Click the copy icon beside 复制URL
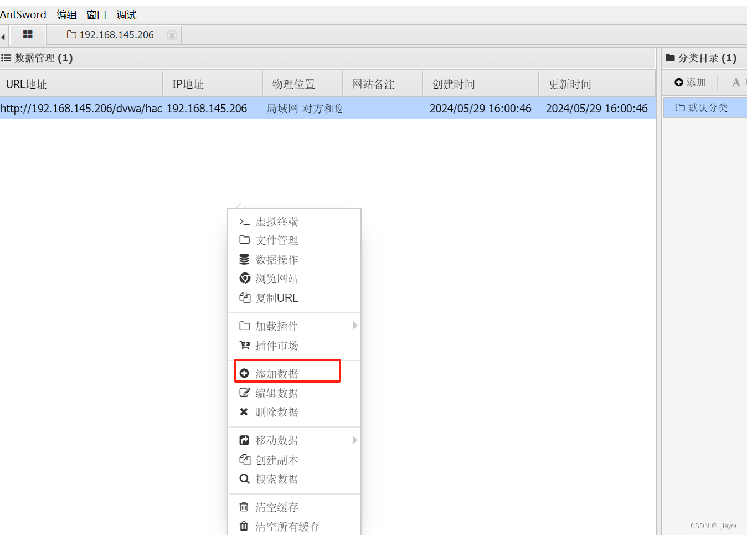Image resolution: width=747 pixels, height=535 pixels. click(244, 297)
